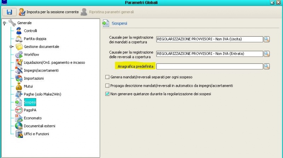The height and width of the screenshot is (158, 283).
Task: Click the reversali a copertura causale field
Action: (x=209, y=54)
